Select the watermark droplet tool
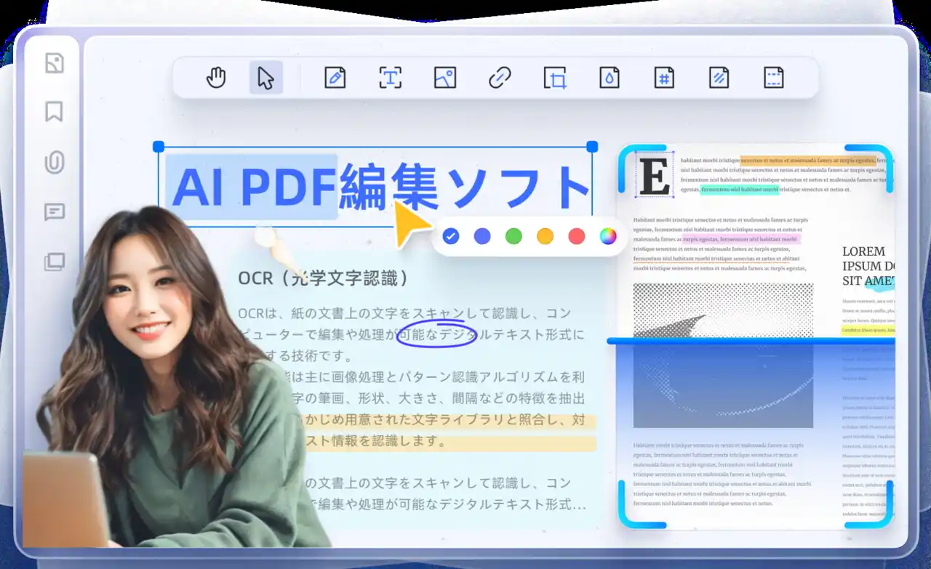Image resolution: width=931 pixels, height=569 pixels. tap(609, 78)
